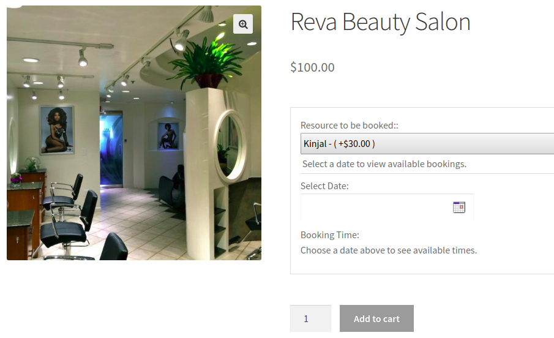Click 'Select a date to view' hint text
This screenshot has height=338, width=554.
[x=384, y=163]
